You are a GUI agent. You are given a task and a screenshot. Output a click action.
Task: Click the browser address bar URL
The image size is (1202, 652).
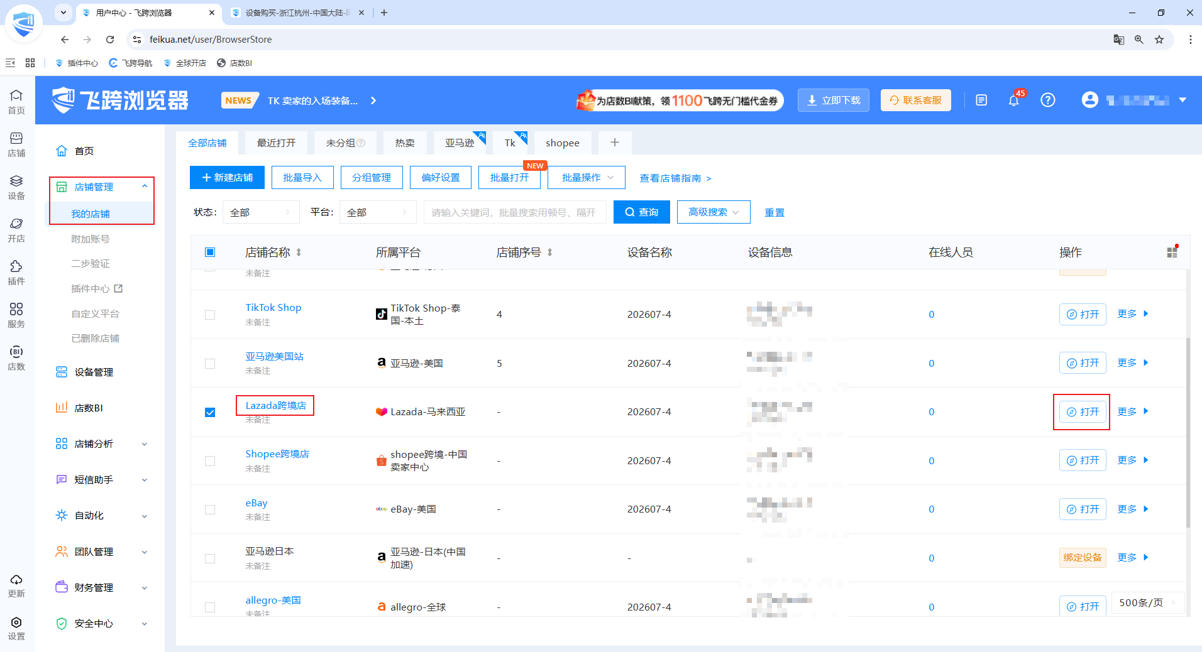(x=211, y=40)
